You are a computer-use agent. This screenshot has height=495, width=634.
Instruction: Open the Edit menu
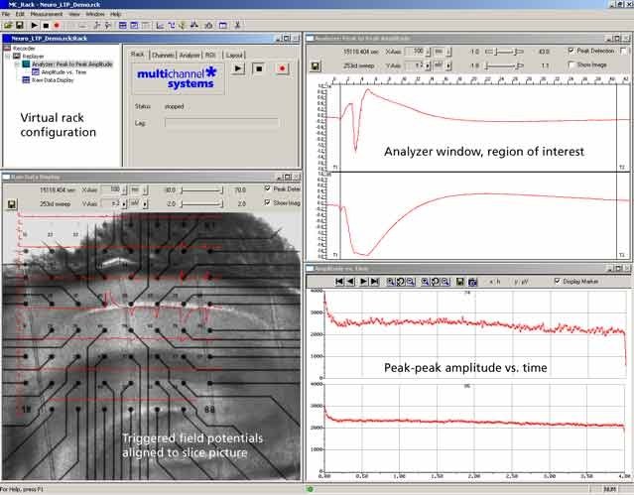click(x=20, y=14)
